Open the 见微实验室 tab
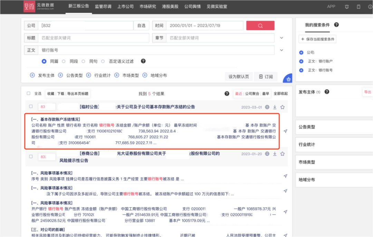The image size is (373, 237). coord(217,7)
